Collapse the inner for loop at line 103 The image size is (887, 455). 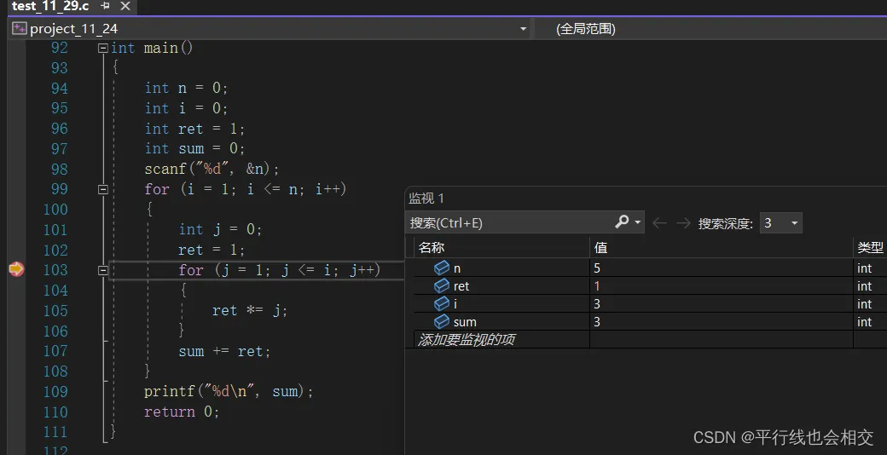pos(103,270)
